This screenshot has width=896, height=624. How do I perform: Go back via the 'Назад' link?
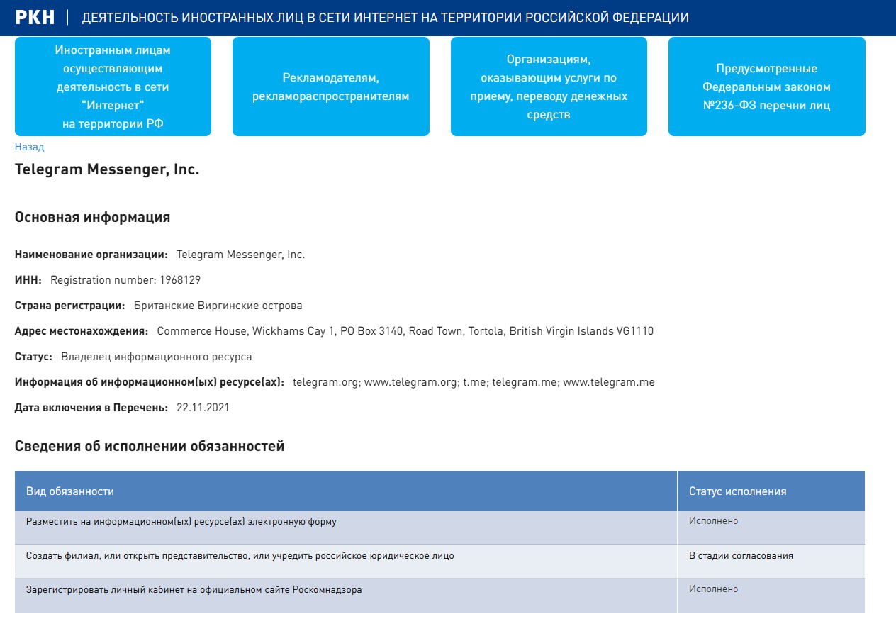click(29, 147)
